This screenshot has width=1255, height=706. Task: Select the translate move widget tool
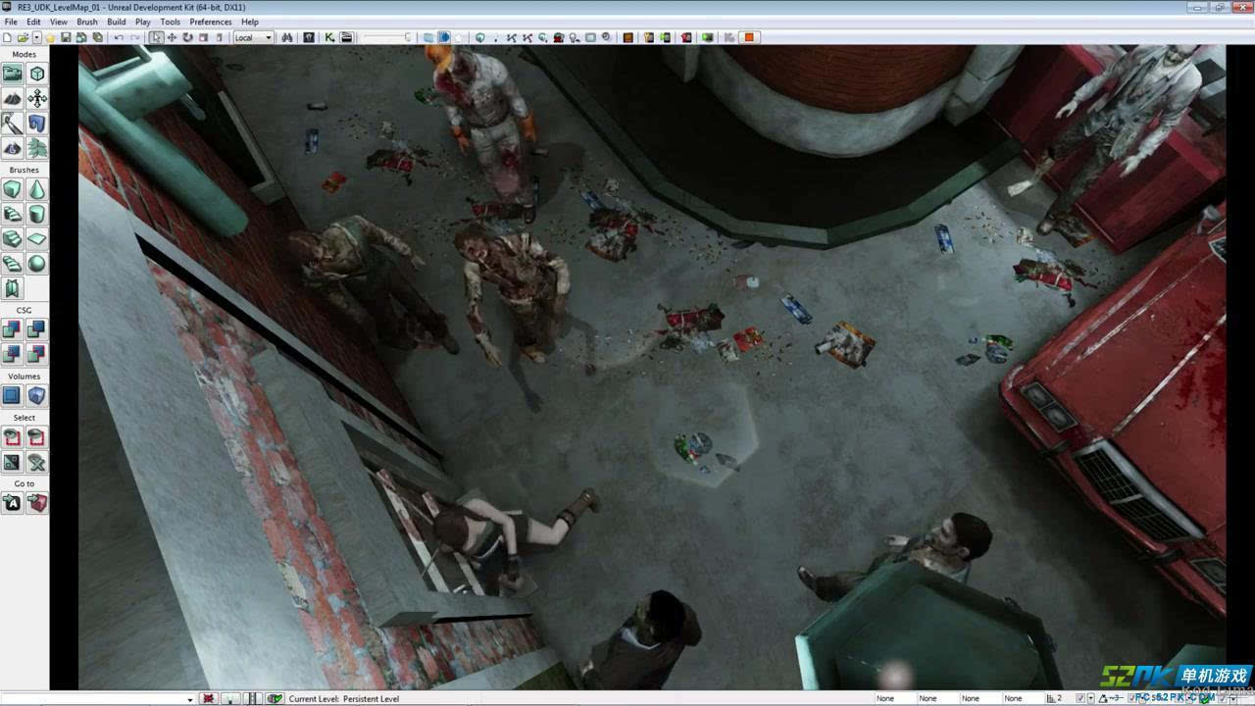172,37
